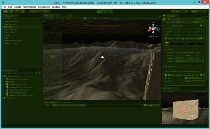Toggle Maximize on Play
210x129 pixels.
point(198,91)
